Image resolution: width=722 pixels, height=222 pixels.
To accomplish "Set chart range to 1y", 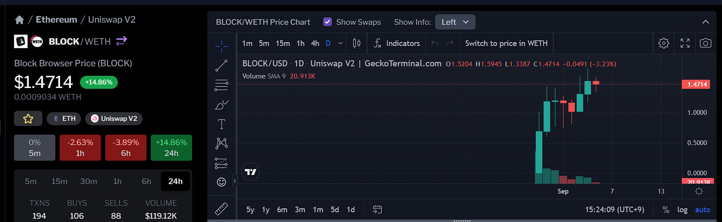I will tap(266, 210).
